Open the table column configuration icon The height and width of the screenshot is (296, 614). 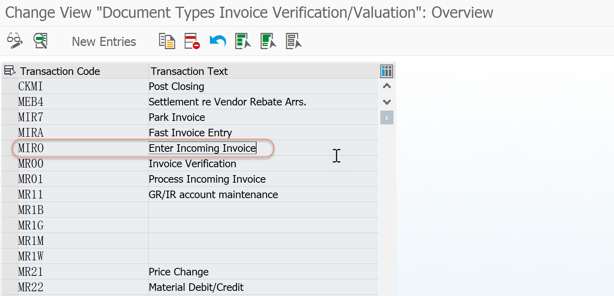(x=387, y=71)
